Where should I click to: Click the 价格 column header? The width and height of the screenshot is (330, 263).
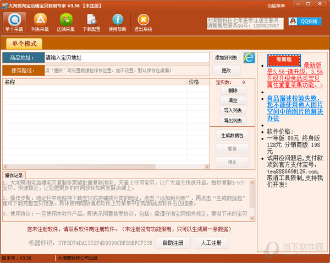pyautogui.click(x=198, y=82)
